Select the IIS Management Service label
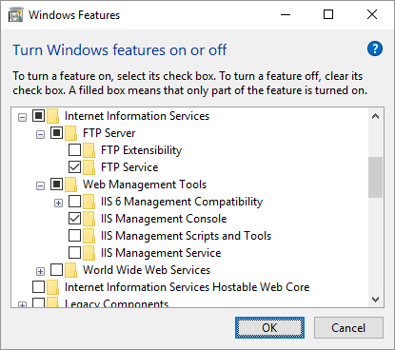Viewport: 395px width, 350px height. pyautogui.click(x=161, y=253)
